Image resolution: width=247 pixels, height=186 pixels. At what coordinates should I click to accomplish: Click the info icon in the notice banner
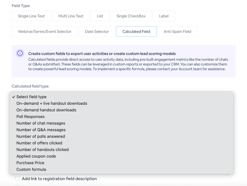point(20,53)
